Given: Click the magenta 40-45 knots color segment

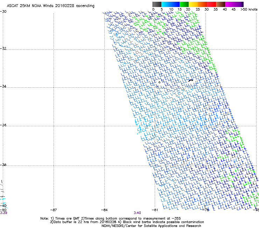Looking at the screenshot, I should [230, 4].
